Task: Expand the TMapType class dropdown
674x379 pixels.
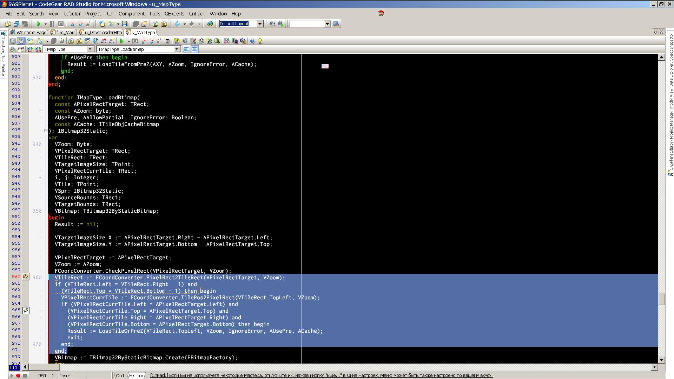Action: coord(90,49)
